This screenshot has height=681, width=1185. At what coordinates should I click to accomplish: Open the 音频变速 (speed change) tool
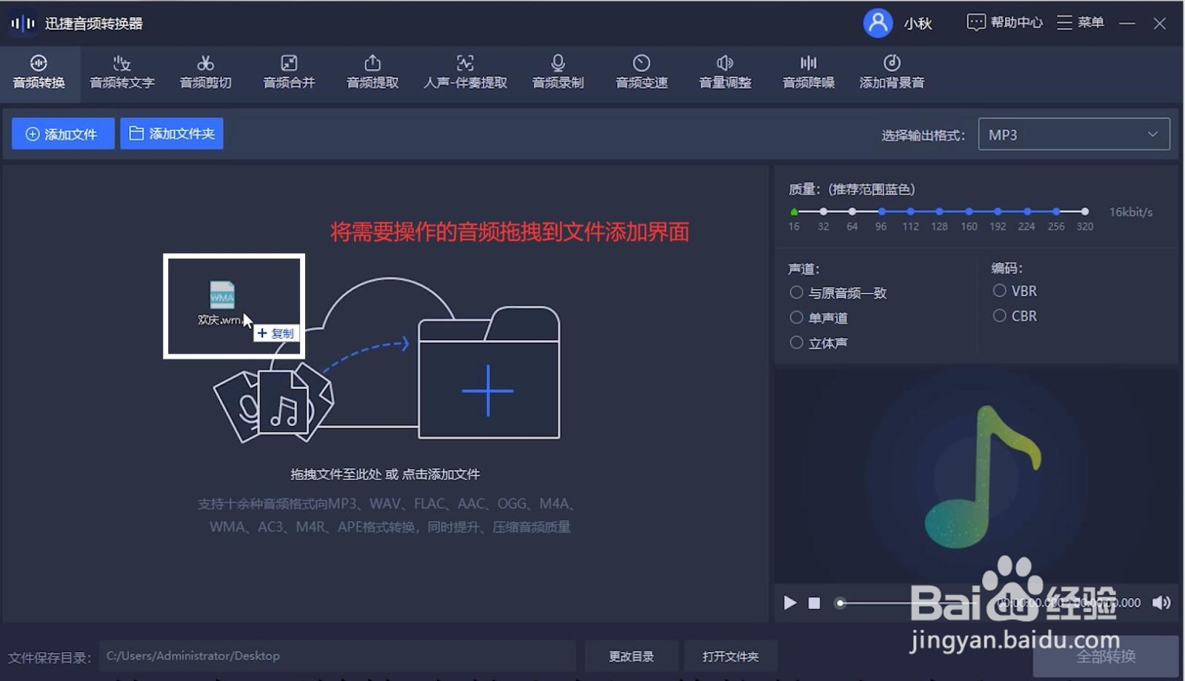coord(641,72)
